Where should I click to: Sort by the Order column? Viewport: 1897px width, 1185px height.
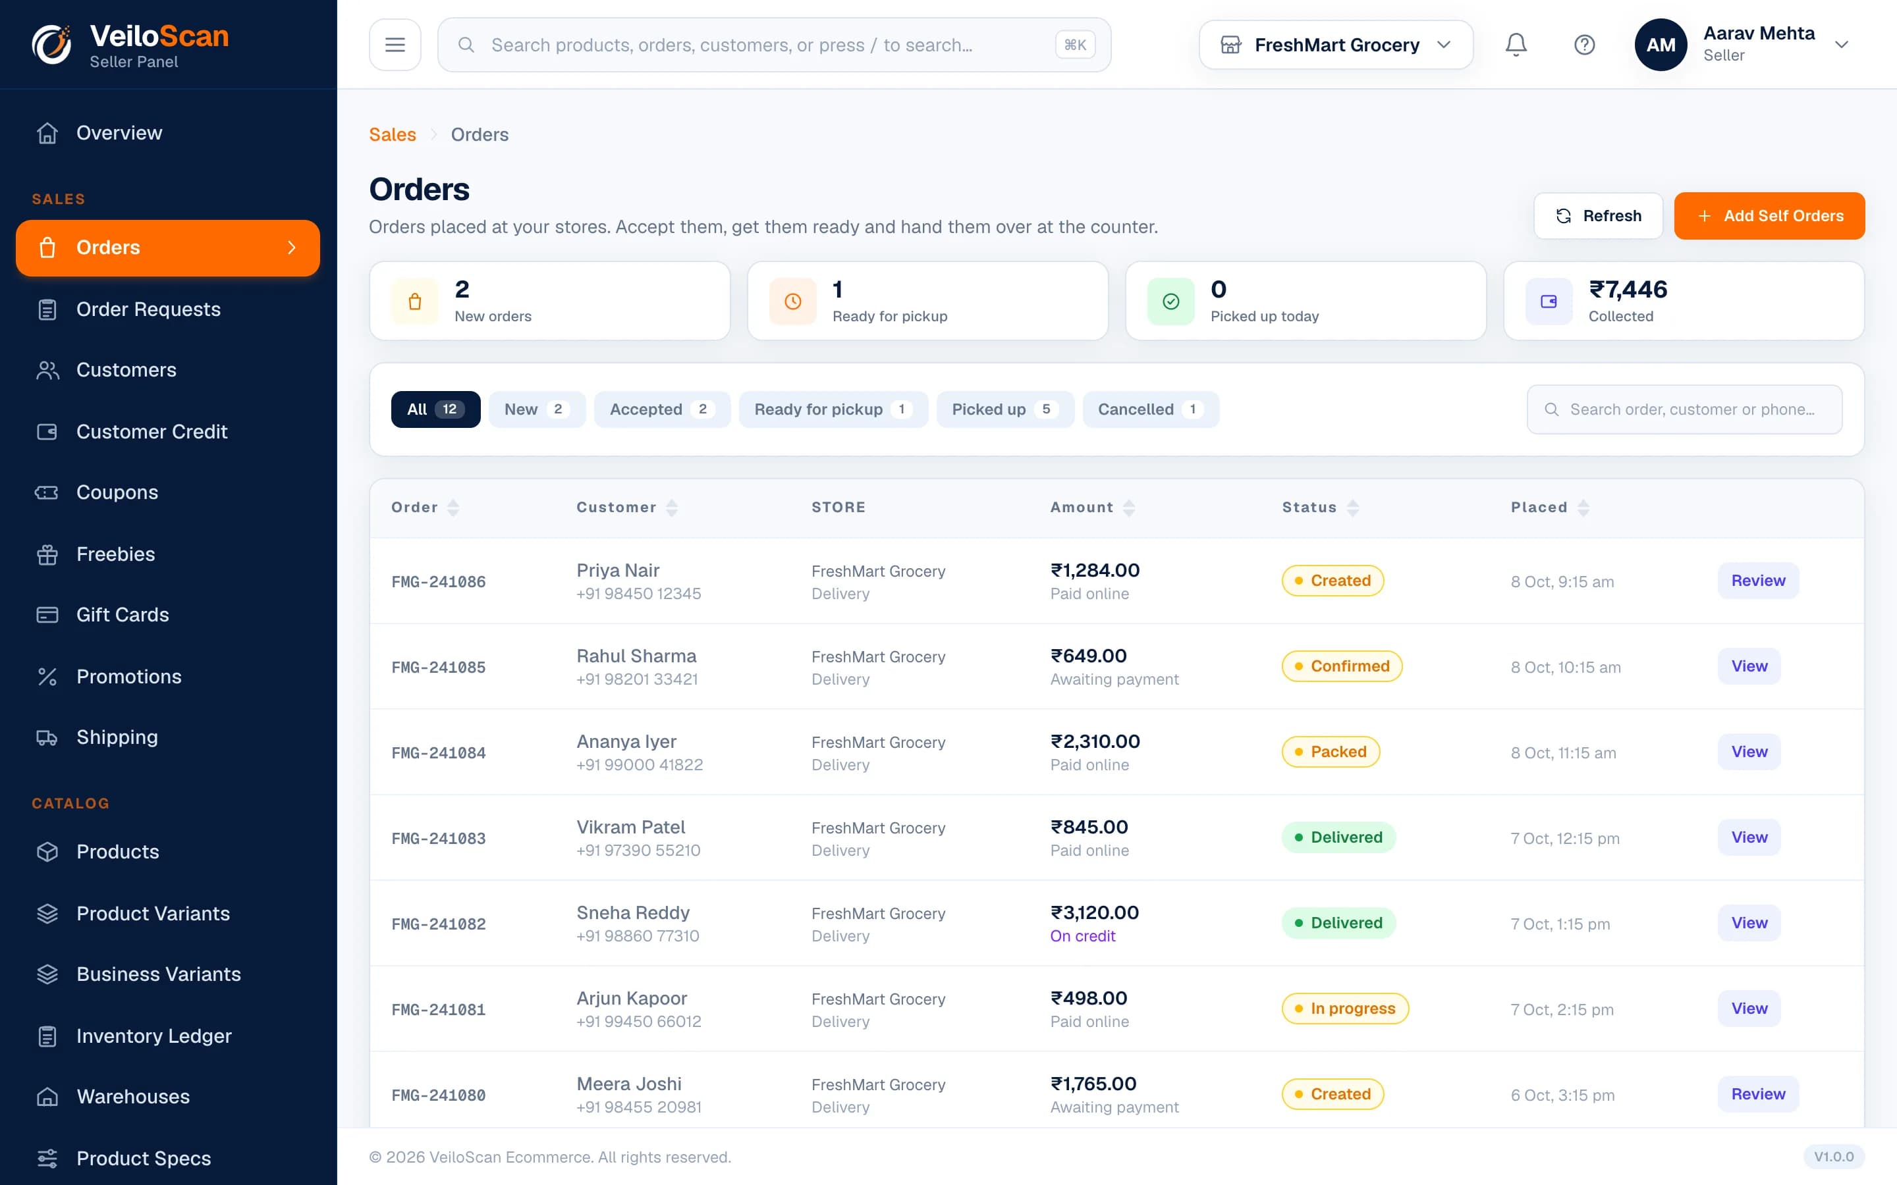click(426, 507)
